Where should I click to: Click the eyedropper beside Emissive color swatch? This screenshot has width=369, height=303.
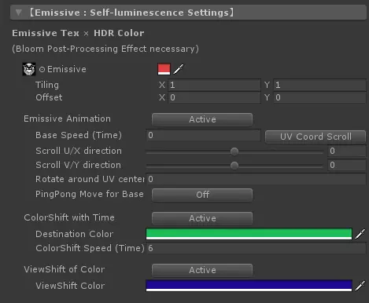pyautogui.click(x=179, y=69)
